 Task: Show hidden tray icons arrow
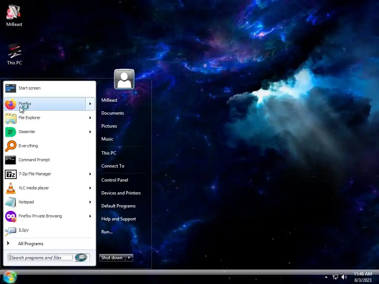point(326,277)
